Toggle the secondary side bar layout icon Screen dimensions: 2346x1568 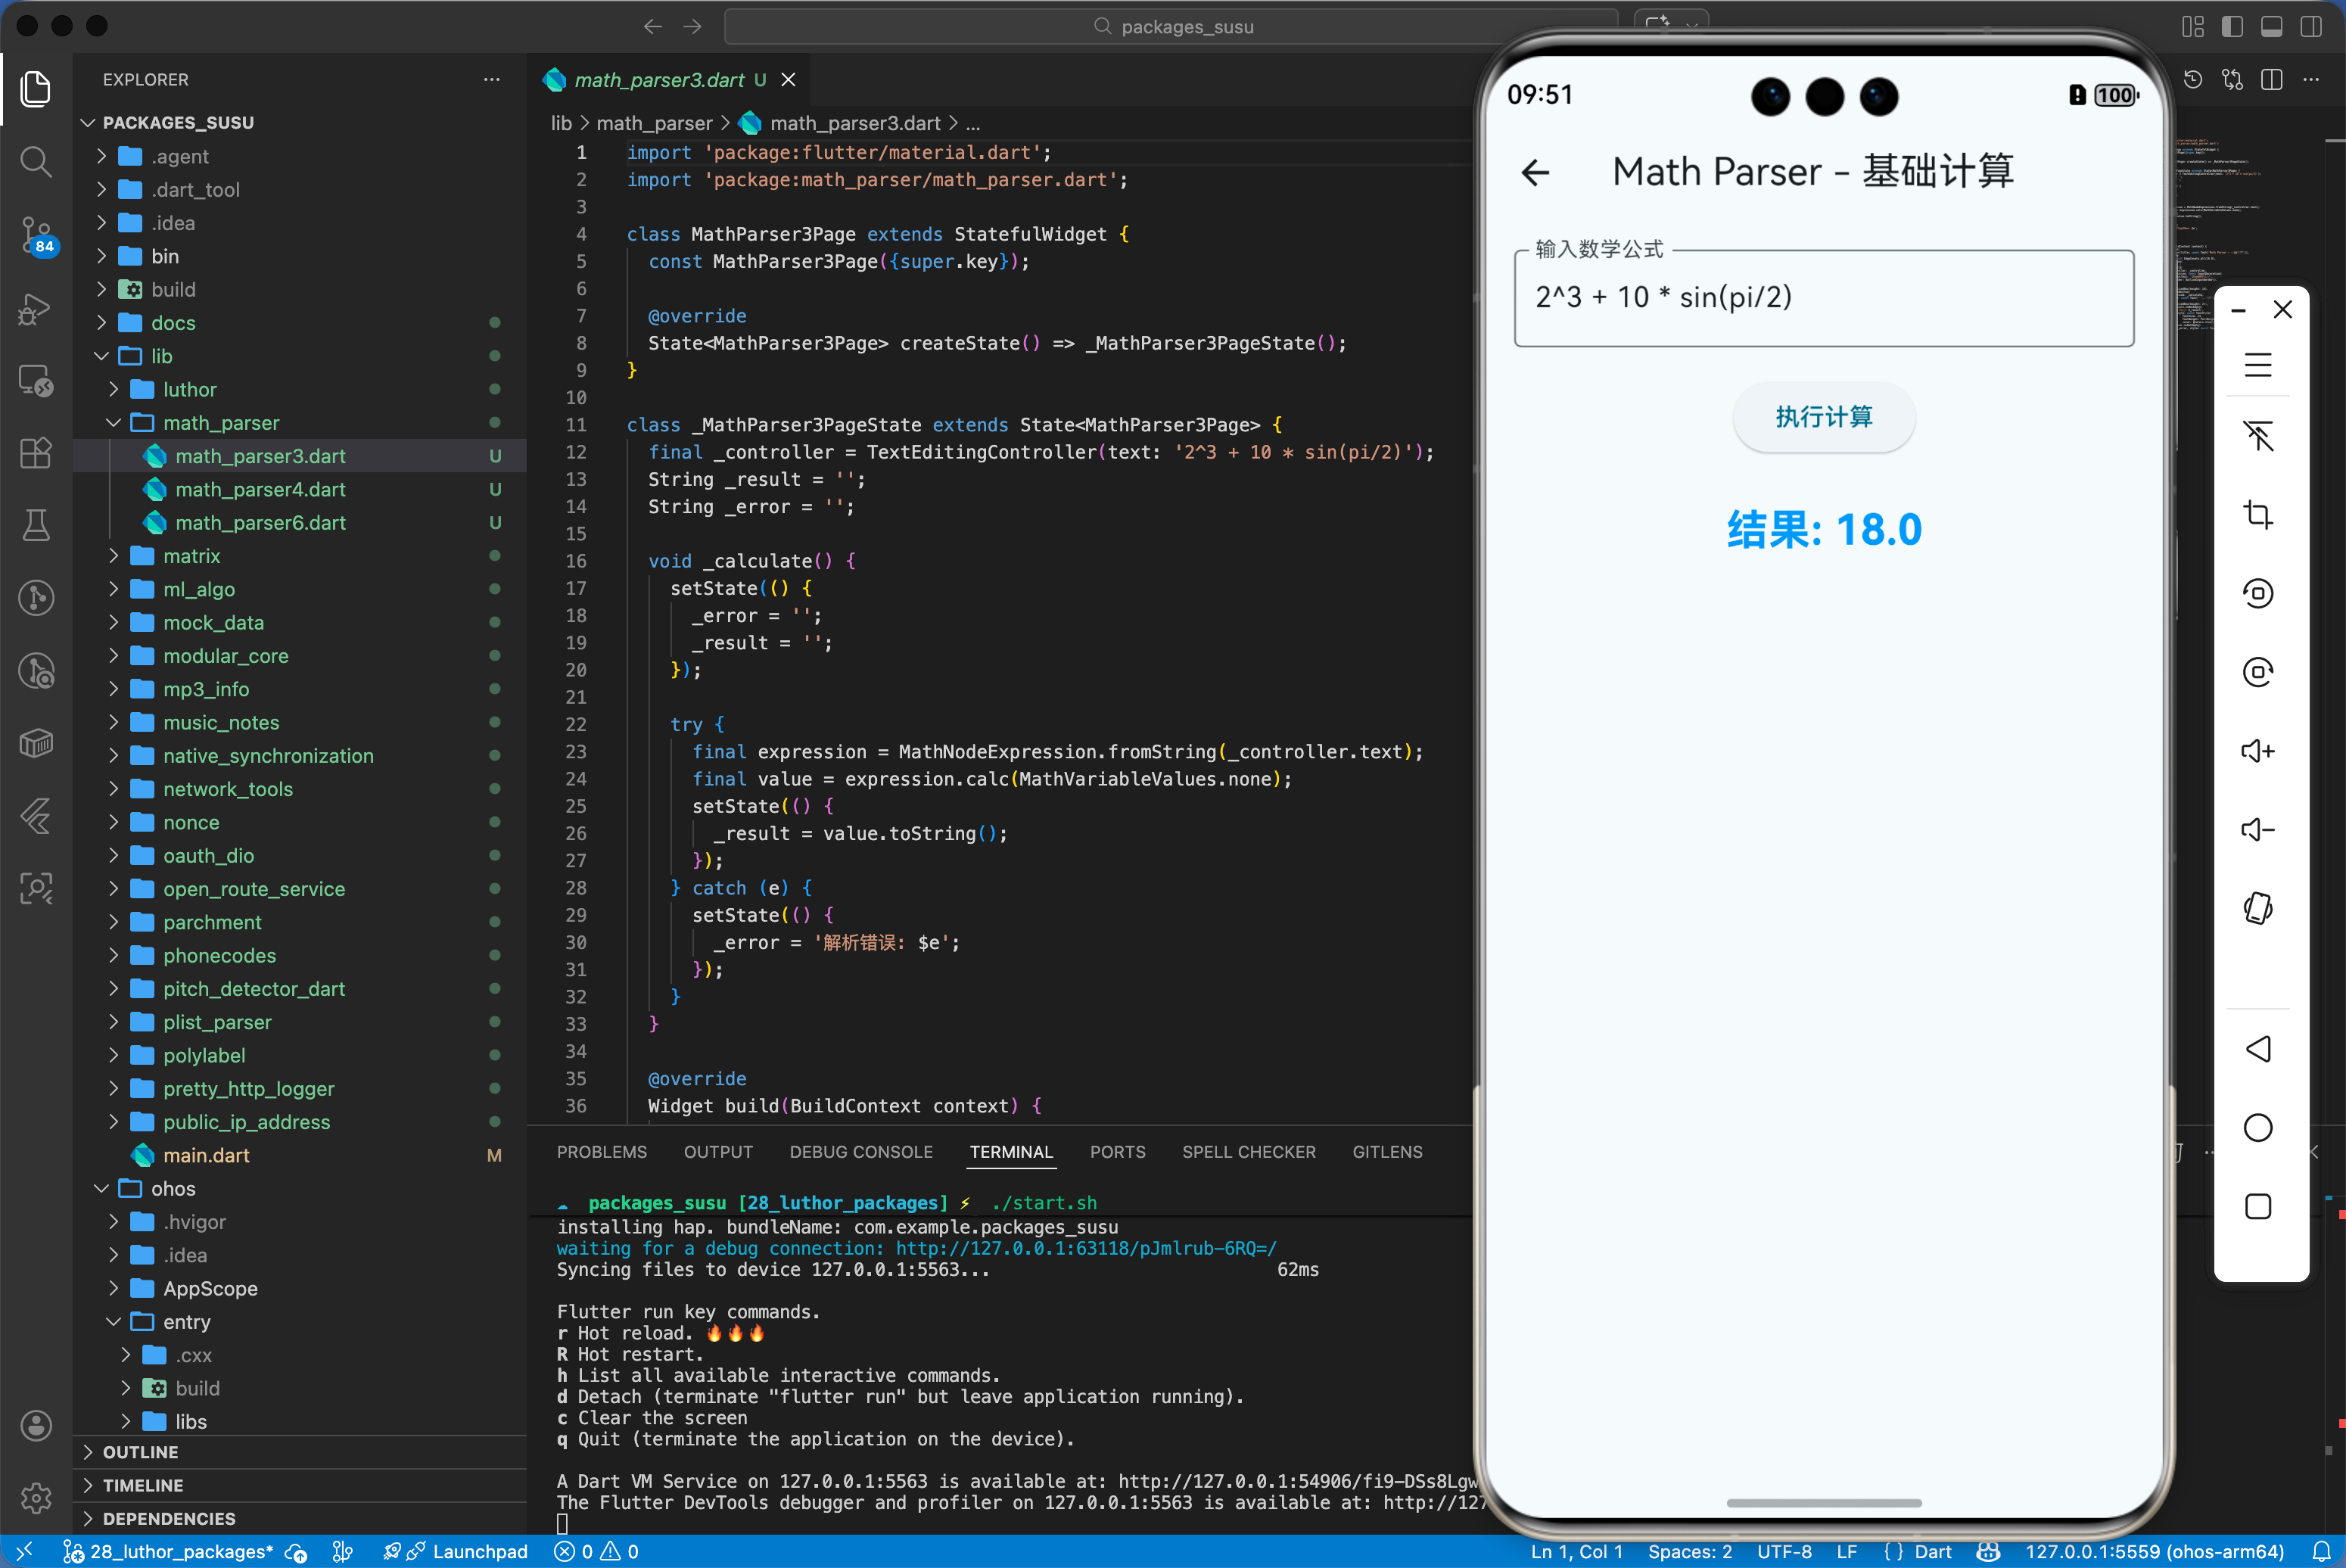point(2310,27)
